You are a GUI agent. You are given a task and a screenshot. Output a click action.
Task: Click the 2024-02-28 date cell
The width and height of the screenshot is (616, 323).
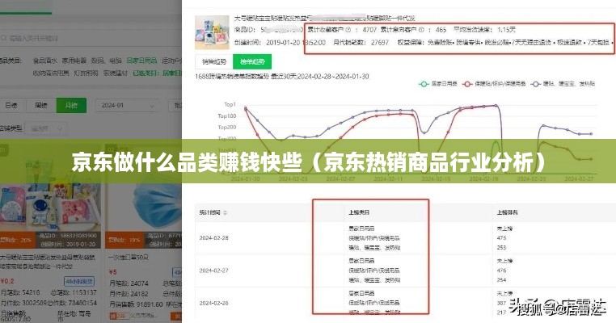(x=213, y=238)
